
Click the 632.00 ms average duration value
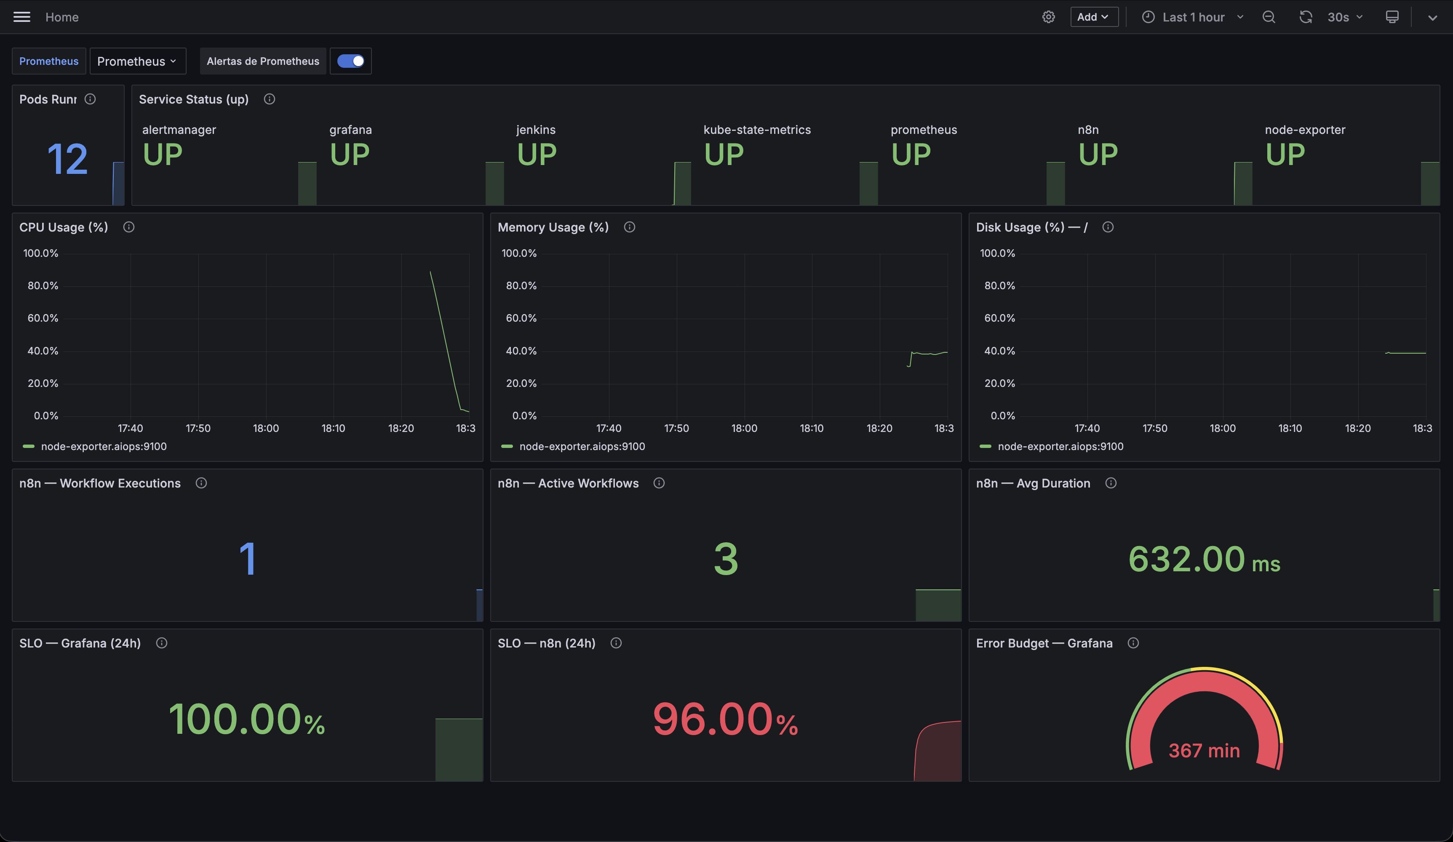coord(1204,559)
